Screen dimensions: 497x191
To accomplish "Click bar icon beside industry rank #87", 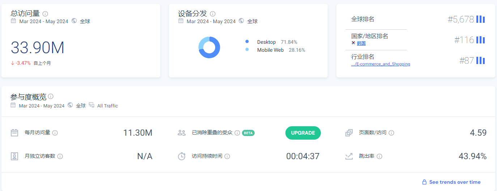I will tap(480, 60).
